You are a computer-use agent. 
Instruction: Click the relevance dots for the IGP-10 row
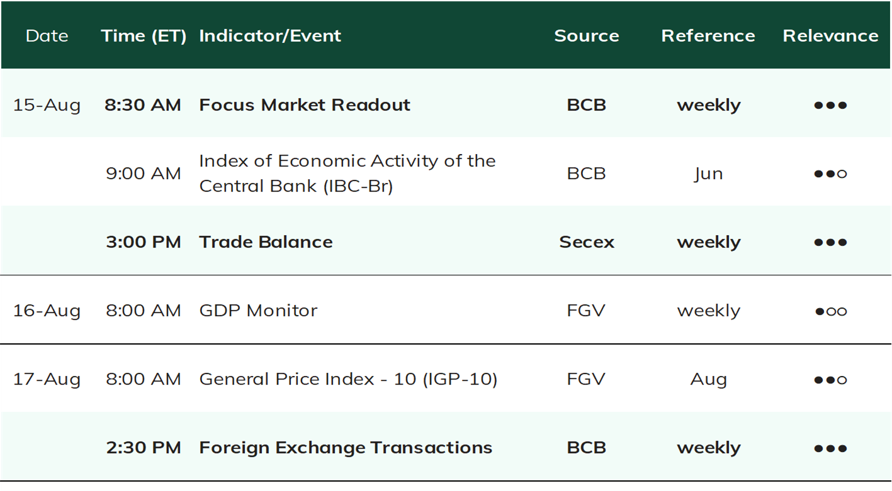click(830, 379)
